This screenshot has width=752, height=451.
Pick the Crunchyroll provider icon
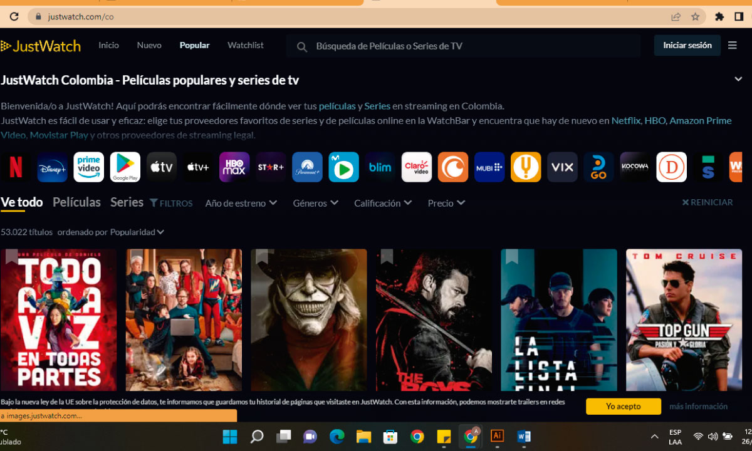click(452, 167)
